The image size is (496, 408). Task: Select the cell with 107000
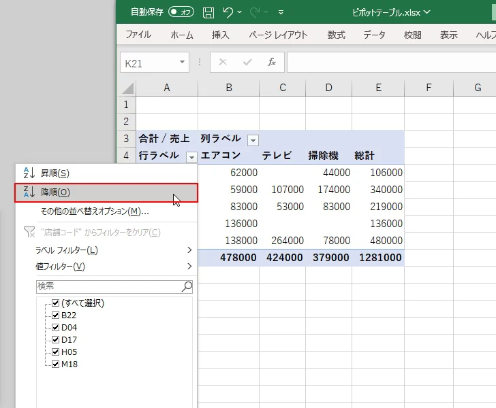[282, 190]
